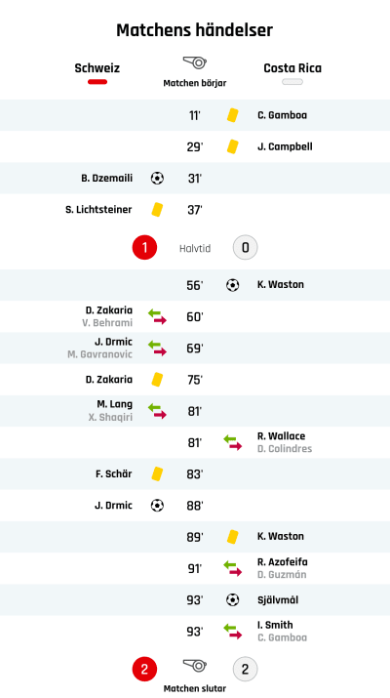Viewport: 390px width, 698px height.
Task: Click the whistle icon above Matchen slutar
Action: pyautogui.click(x=195, y=666)
